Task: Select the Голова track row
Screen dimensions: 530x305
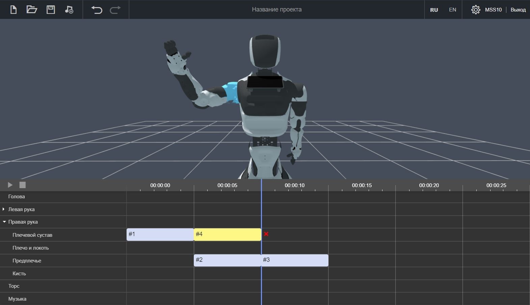Action: [x=17, y=197]
